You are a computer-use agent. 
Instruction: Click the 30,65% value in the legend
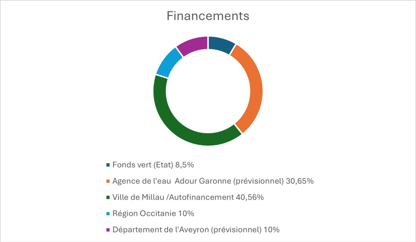300,181
